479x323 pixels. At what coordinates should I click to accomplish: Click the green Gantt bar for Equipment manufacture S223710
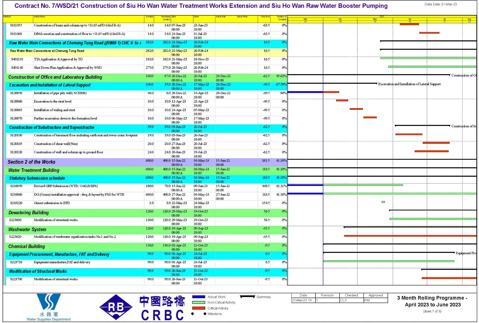[389, 261]
